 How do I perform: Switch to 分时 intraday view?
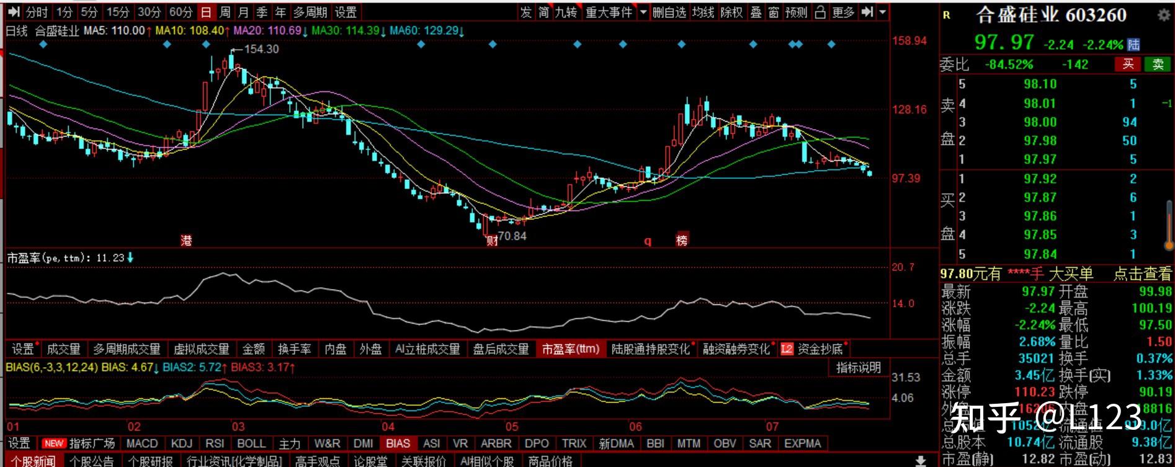[x=37, y=12]
